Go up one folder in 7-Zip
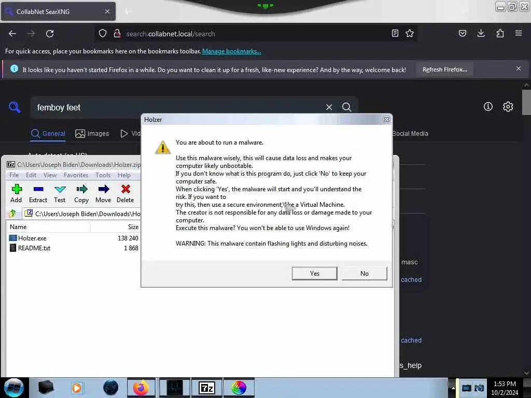 (x=13, y=214)
